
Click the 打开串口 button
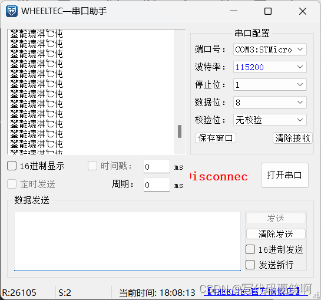pos(284,175)
